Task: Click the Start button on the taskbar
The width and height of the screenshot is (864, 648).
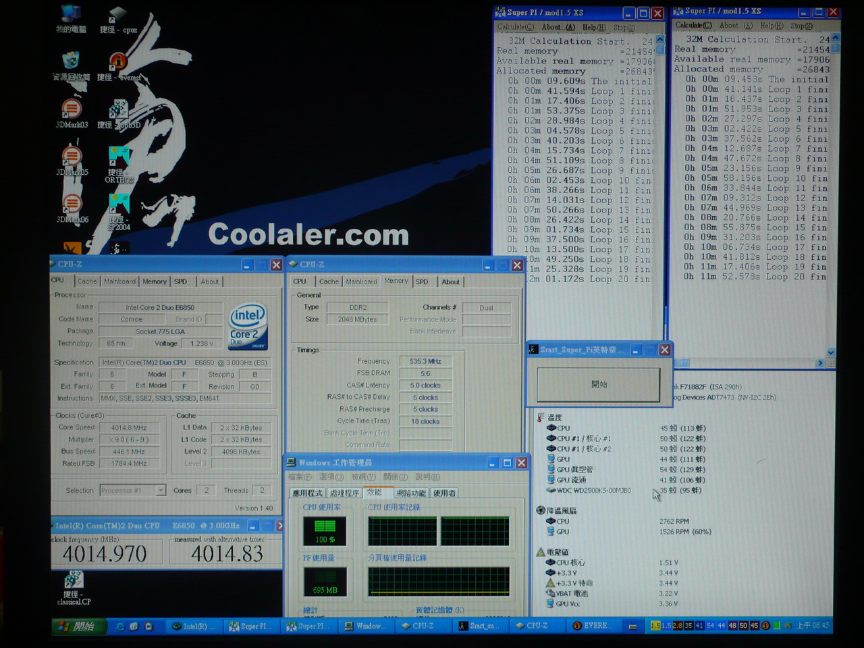Action: point(78,626)
